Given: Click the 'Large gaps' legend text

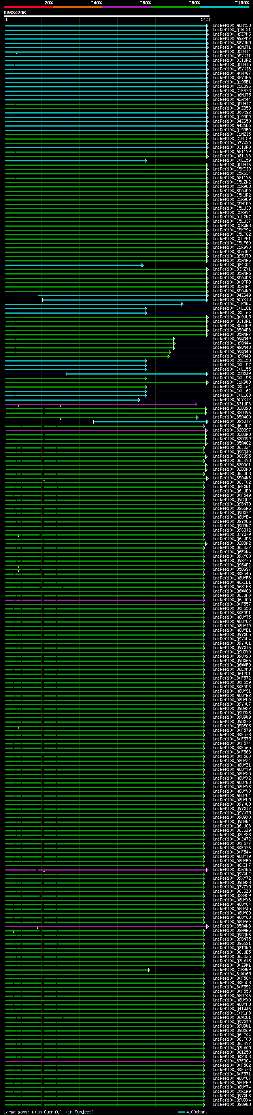Looking at the screenshot, I should click(x=17, y=1112).
